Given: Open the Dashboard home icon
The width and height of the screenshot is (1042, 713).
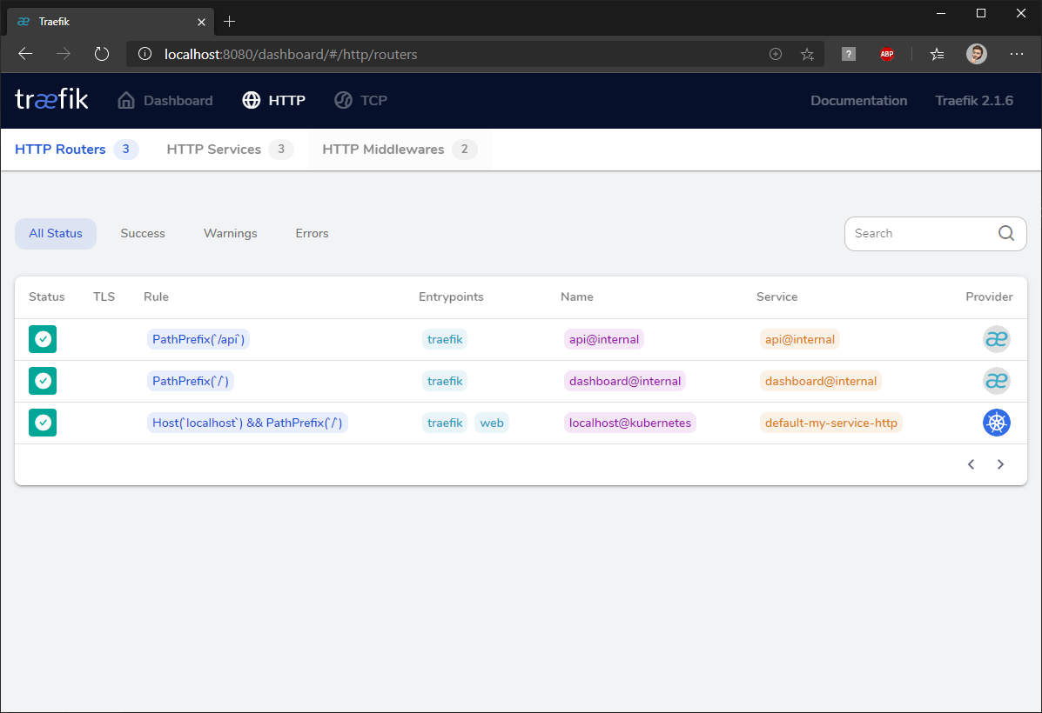Looking at the screenshot, I should click(126, 100).
